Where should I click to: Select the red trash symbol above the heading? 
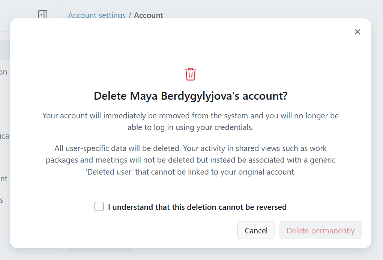(191, 74)
